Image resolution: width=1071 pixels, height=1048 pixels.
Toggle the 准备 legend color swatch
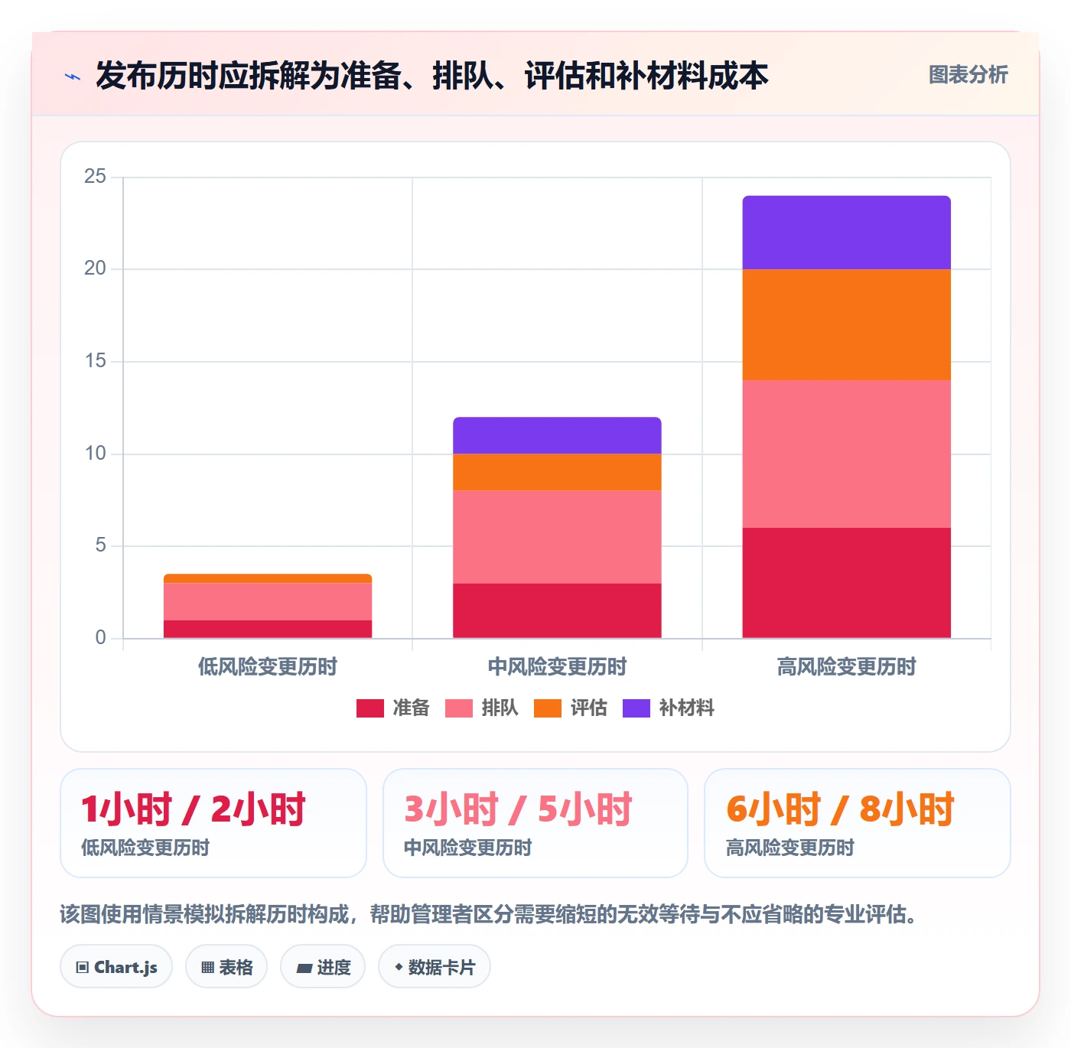click(x=370, y=708)
